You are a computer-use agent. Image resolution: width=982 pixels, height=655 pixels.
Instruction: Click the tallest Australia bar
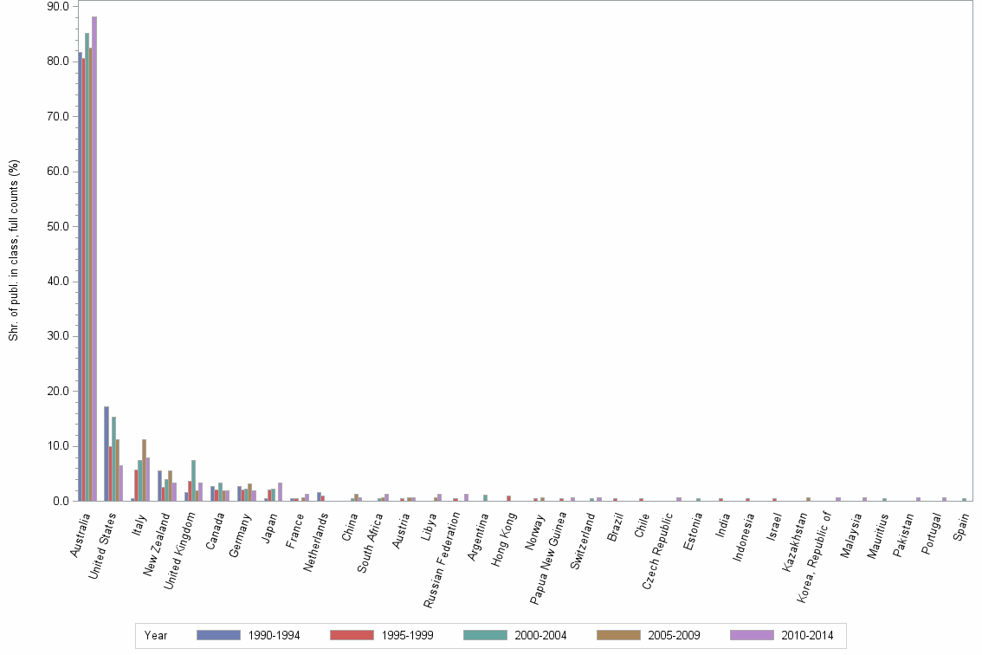(94, 260)
